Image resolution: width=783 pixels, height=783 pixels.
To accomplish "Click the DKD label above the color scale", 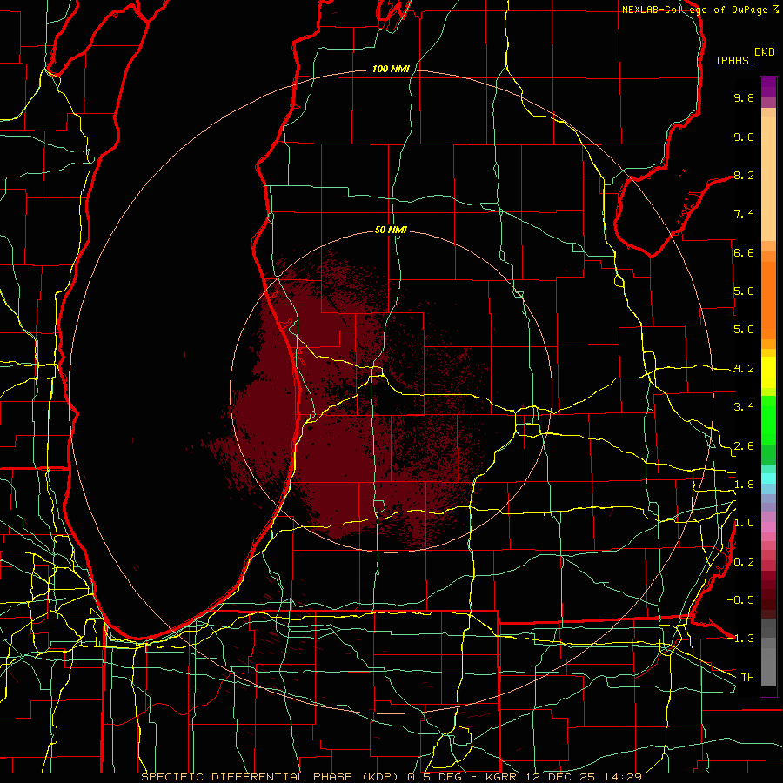I will coord(765,52).
